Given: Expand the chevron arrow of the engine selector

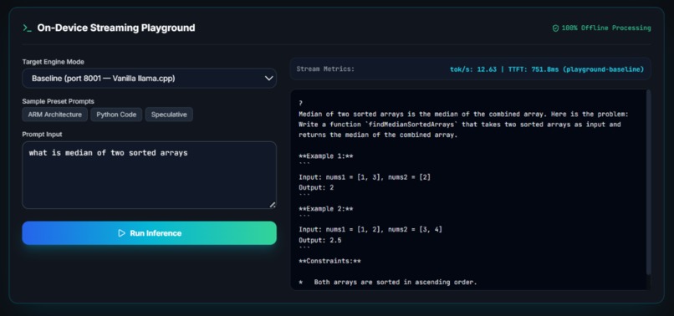Looking at the screenshot, I should coord(268,79).
